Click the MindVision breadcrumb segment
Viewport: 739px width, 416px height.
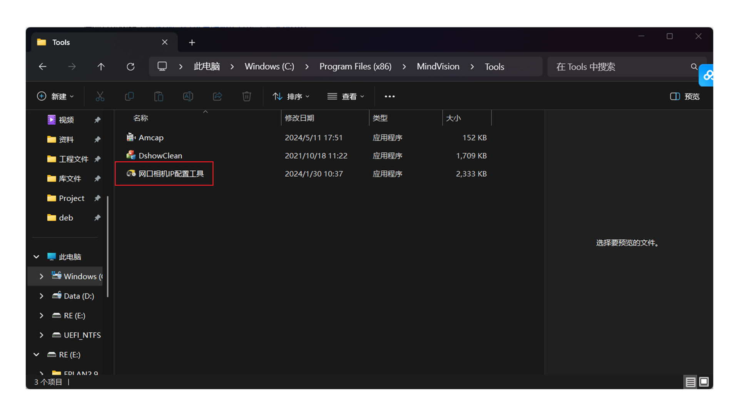438,67
